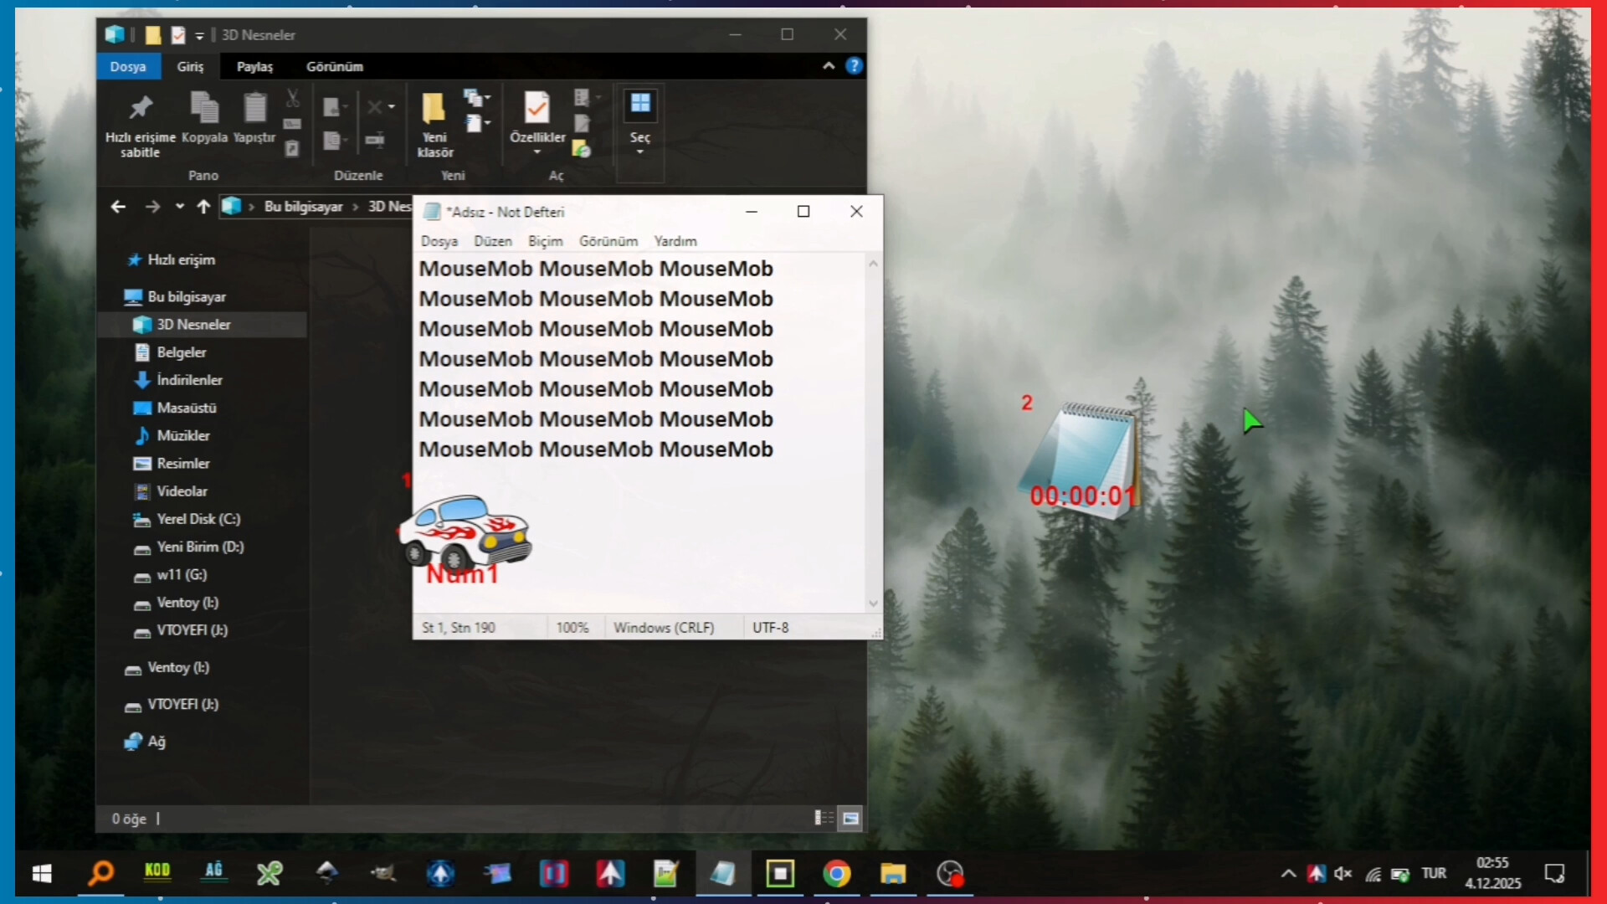Switch to details view in Explorer status bar

click(823, 819)
